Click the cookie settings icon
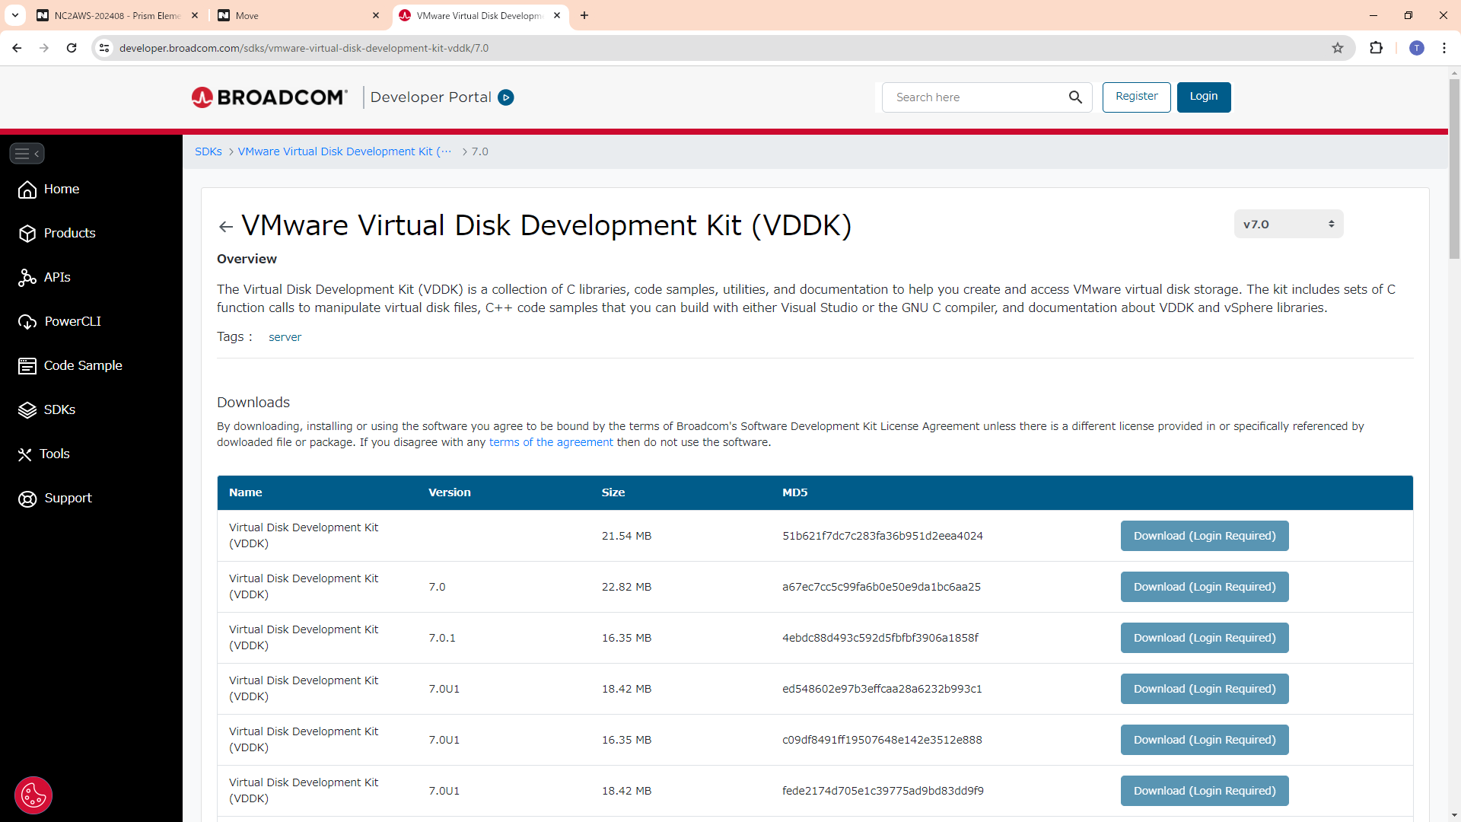This screenshot has height=822, width=1461. point(33,795)
